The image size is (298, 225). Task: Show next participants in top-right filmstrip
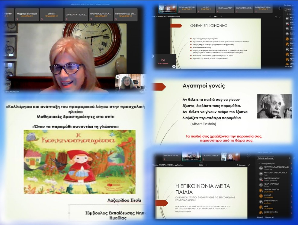[279, 8]
